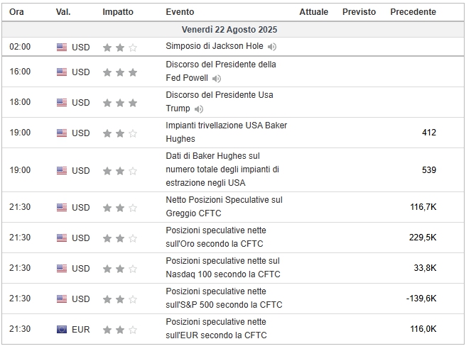Open Nasdaq 100 CFTC positions event

223,267
